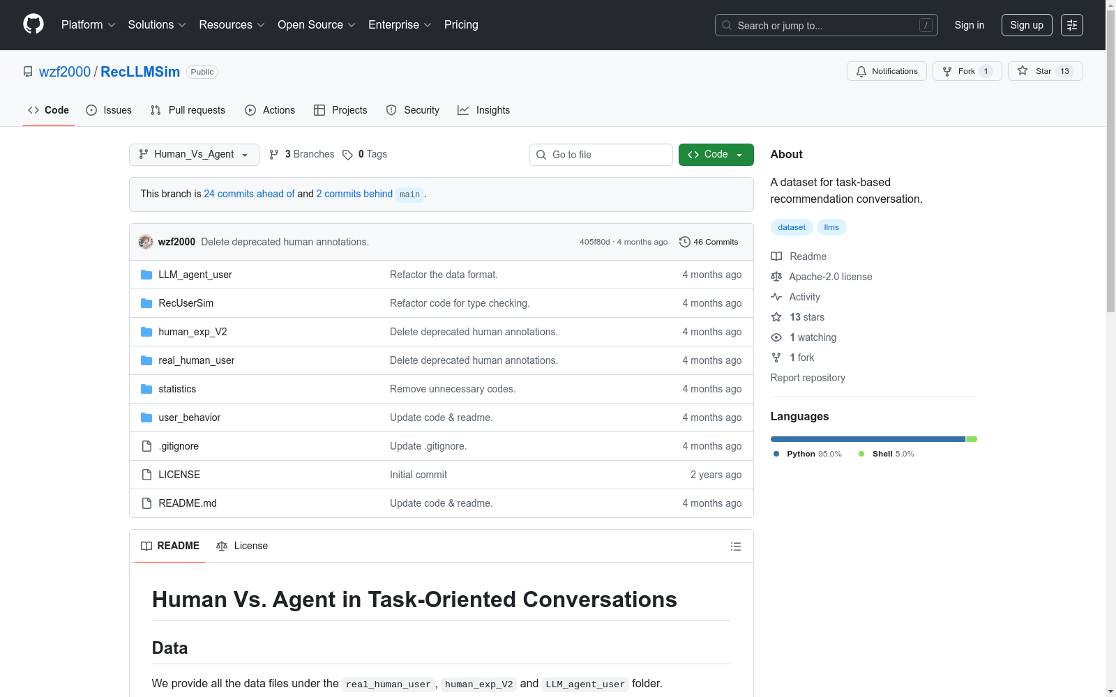Open the statistics folder
The width and height of the screenshot is (1116, 697).
[x=177, y=389]
